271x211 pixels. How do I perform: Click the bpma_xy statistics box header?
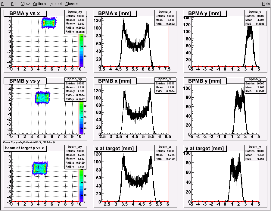click(75, 12)
